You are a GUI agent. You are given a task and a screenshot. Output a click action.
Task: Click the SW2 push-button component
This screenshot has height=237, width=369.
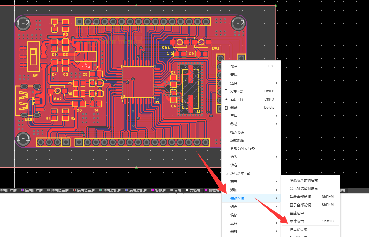58,91
